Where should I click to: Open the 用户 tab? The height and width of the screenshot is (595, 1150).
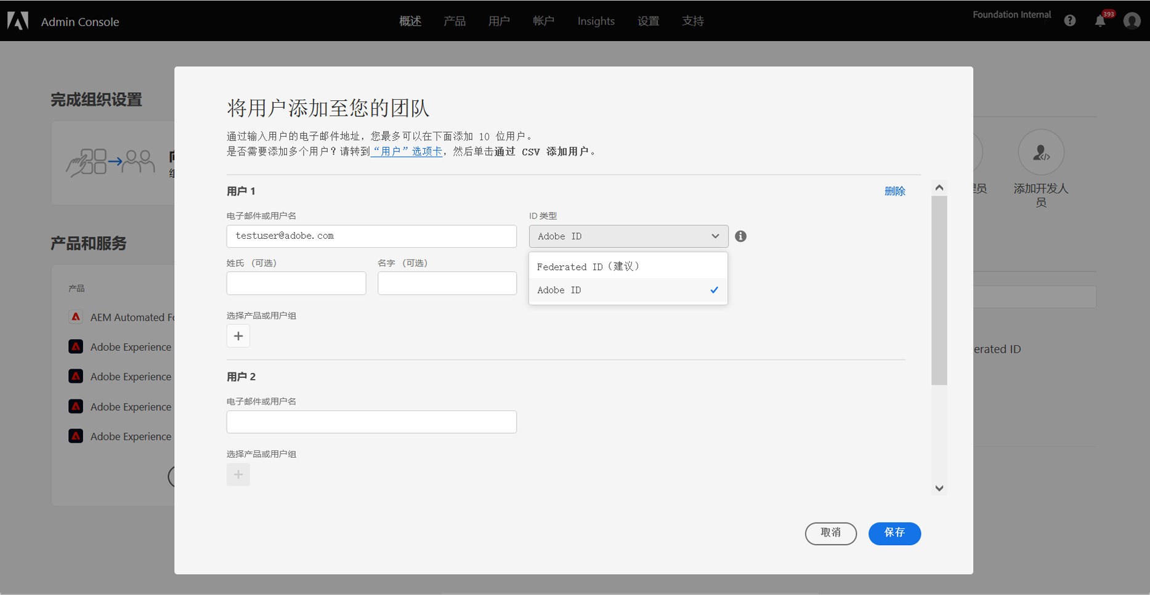point(499,21)
